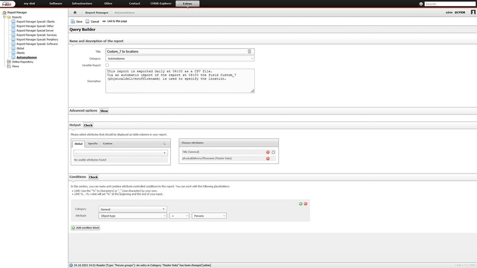The width and height of the screenshot is (477, 268).
Task: Click the document icon beside Automationen
Action: [13, 57]
